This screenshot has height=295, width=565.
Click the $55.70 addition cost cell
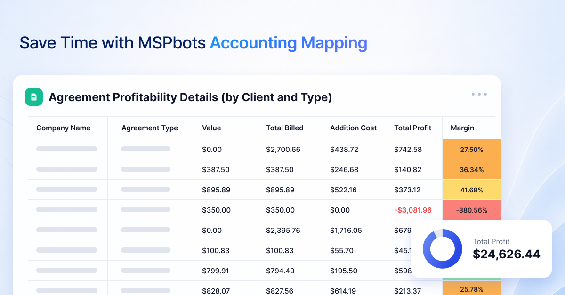(342, 251)
